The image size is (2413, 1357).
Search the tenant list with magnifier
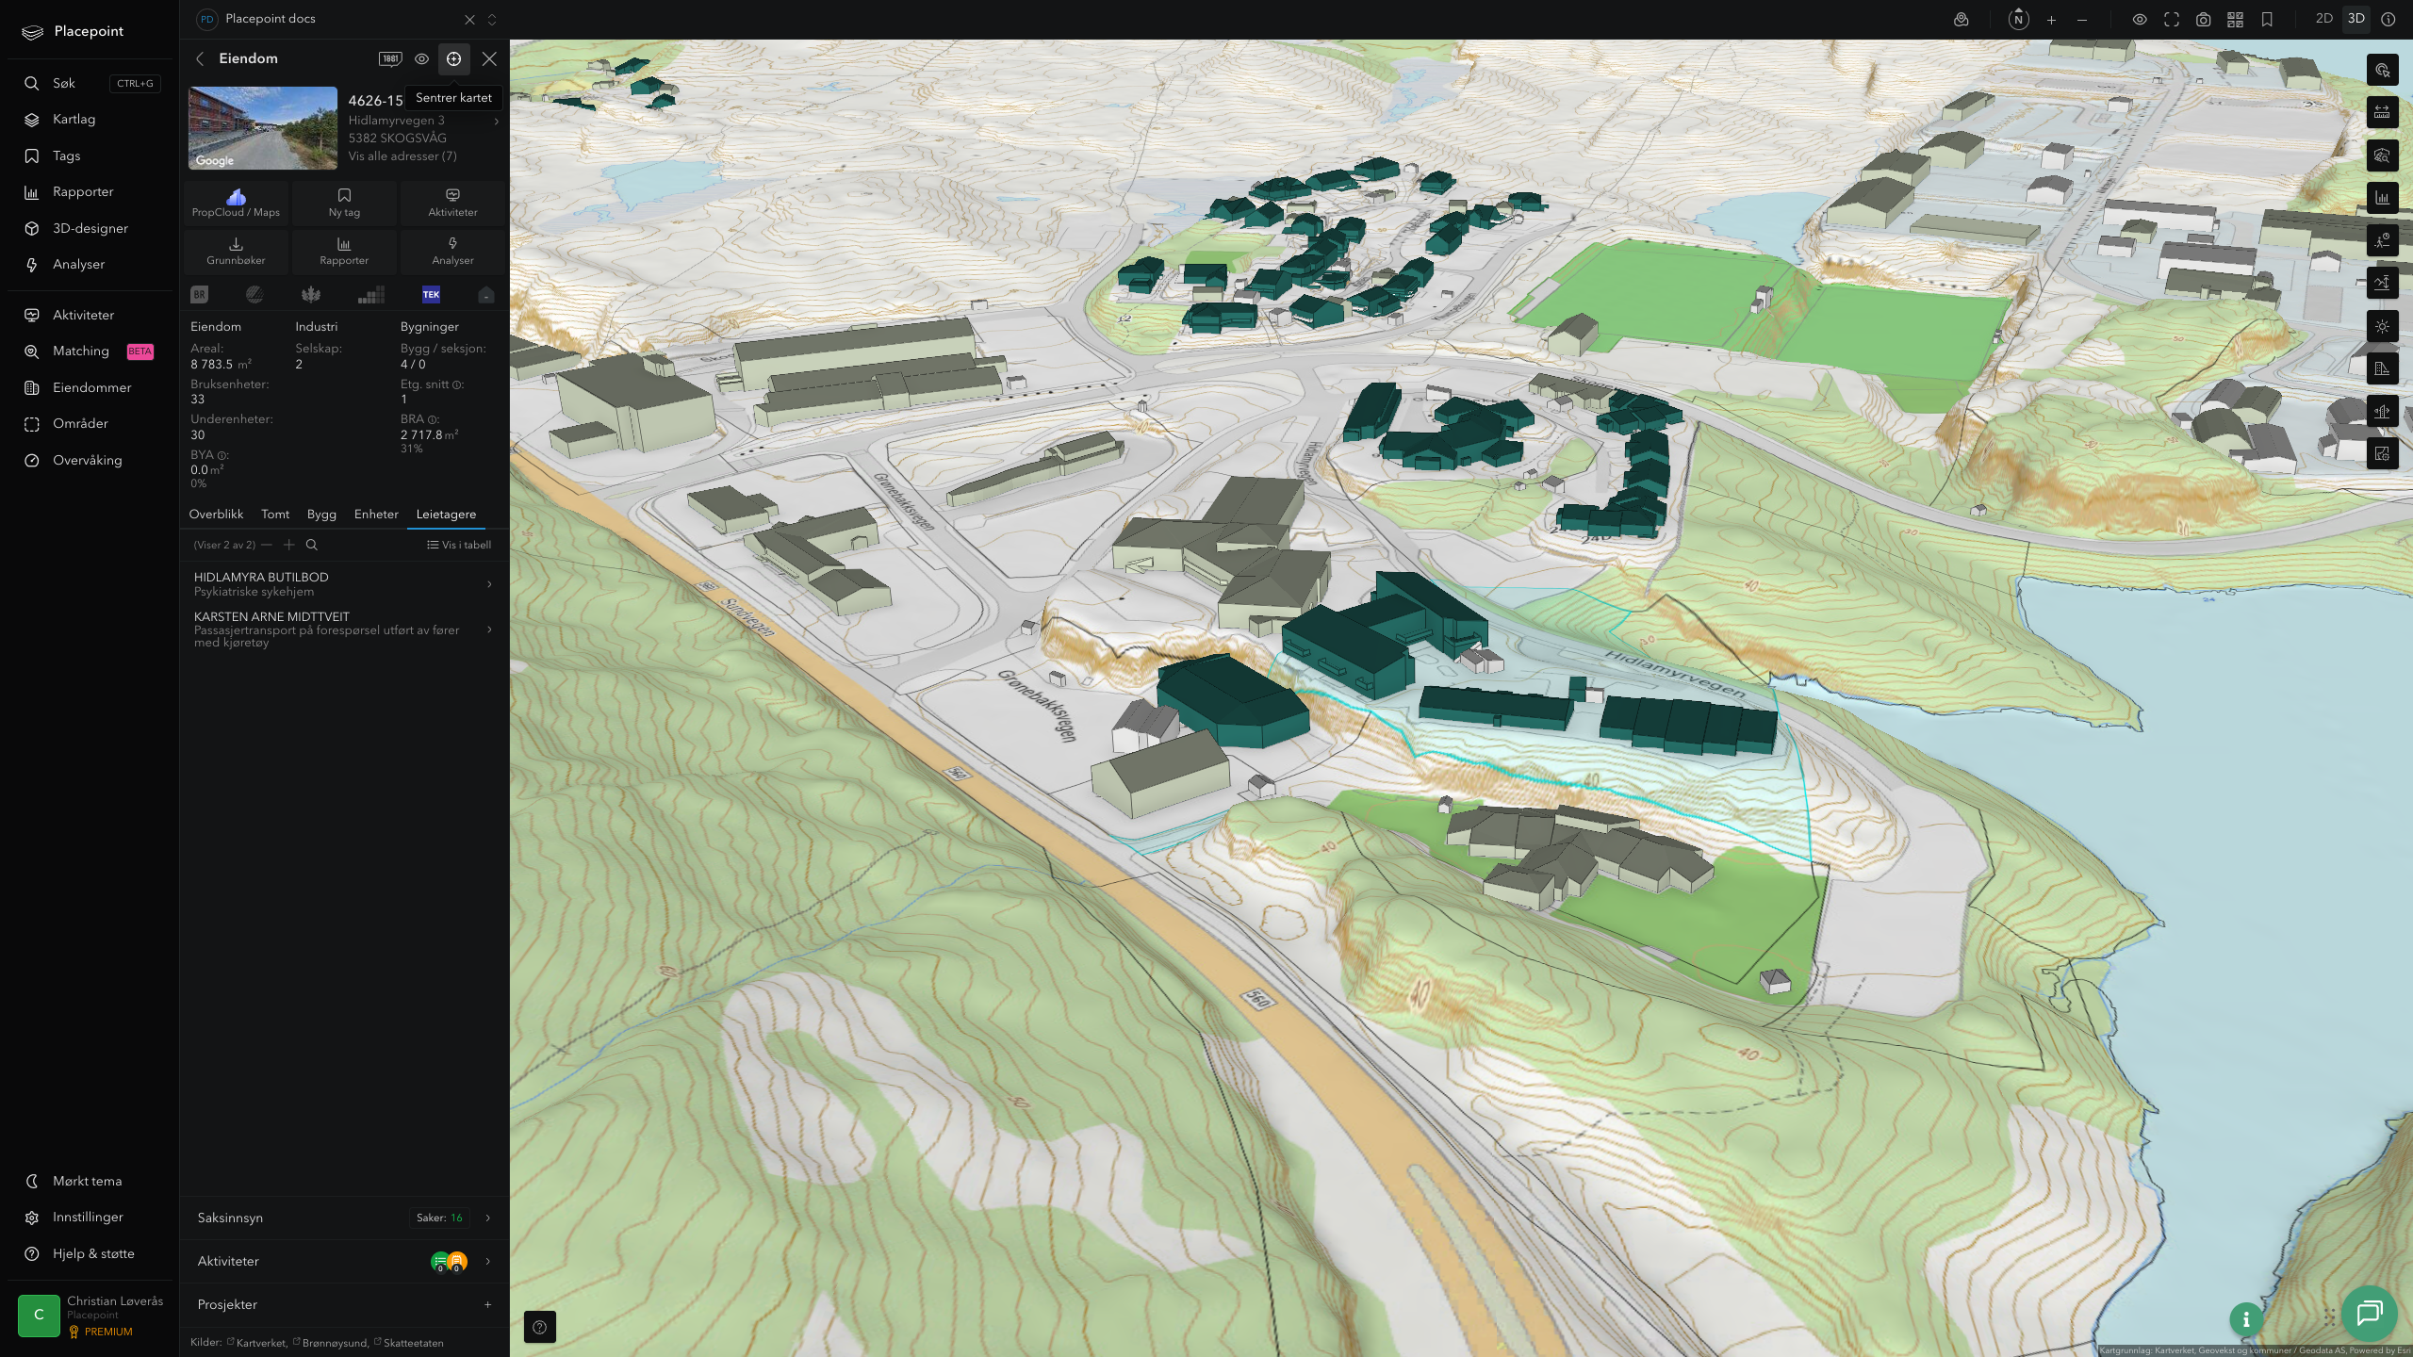(312, 545)
